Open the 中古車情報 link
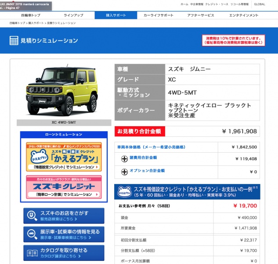Image resolution: width=278 pixels, height=264 pixels. point(197,4)
